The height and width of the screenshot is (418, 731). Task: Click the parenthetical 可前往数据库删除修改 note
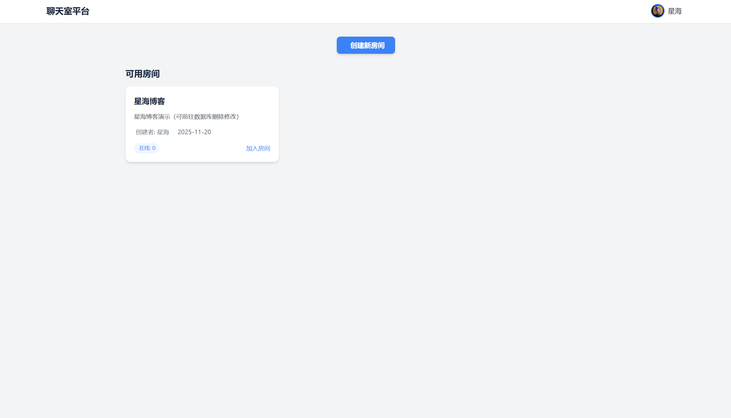[x=207, y=116]
